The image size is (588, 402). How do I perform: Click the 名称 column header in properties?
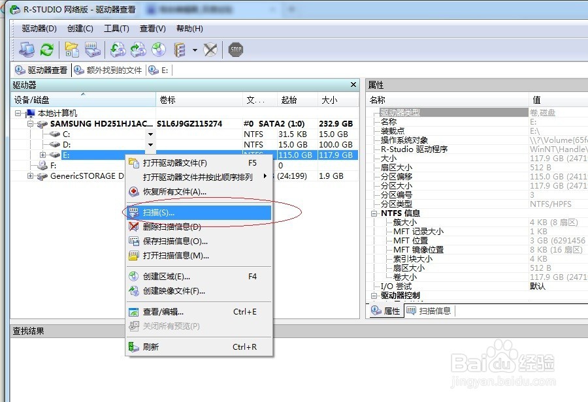(448, 100)
